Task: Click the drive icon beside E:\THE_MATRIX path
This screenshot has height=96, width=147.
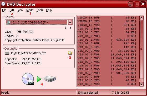Action: click(7, 53)
